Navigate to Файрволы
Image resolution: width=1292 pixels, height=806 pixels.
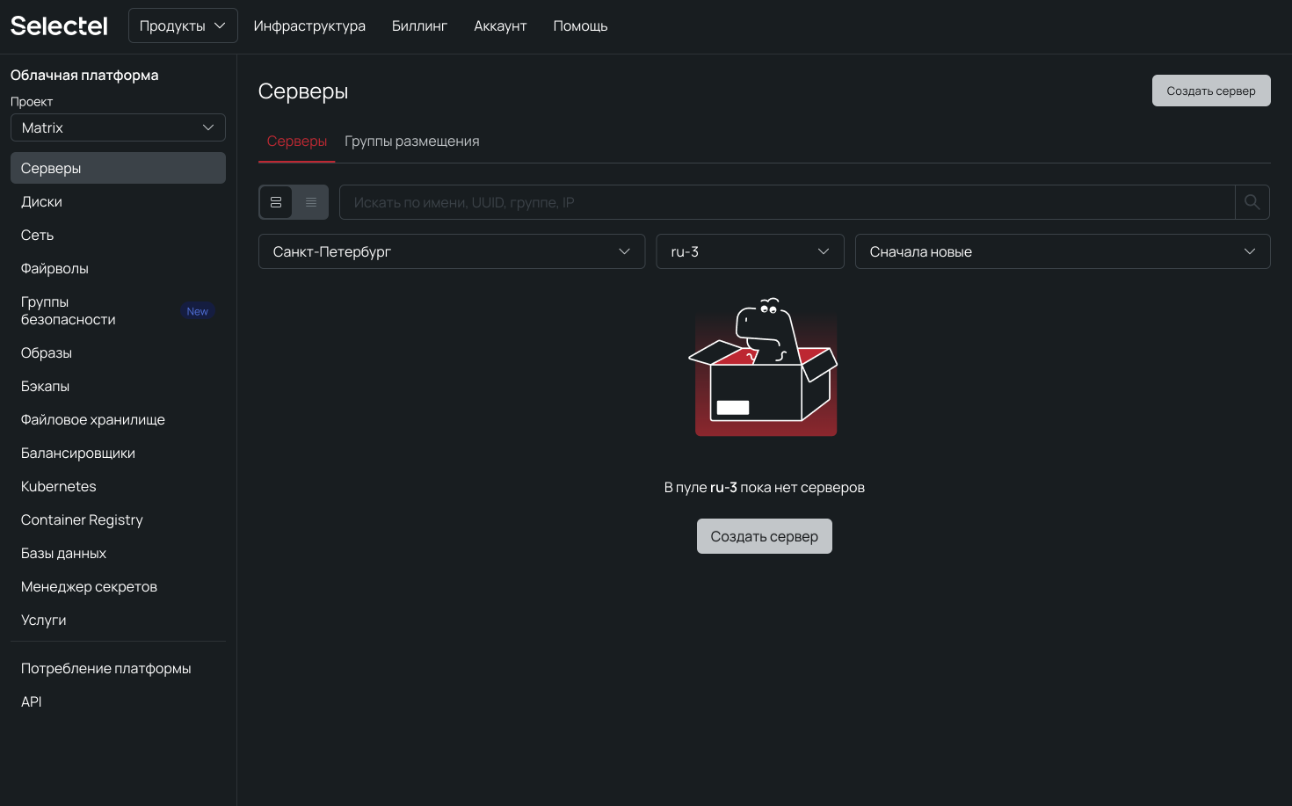coord(118,268)
